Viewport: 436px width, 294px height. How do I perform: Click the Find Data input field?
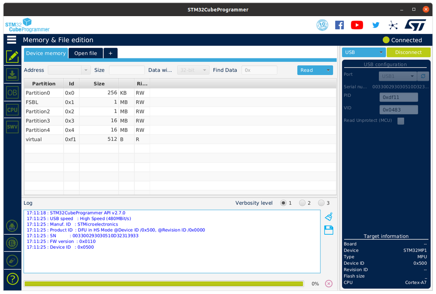(259, 70)
